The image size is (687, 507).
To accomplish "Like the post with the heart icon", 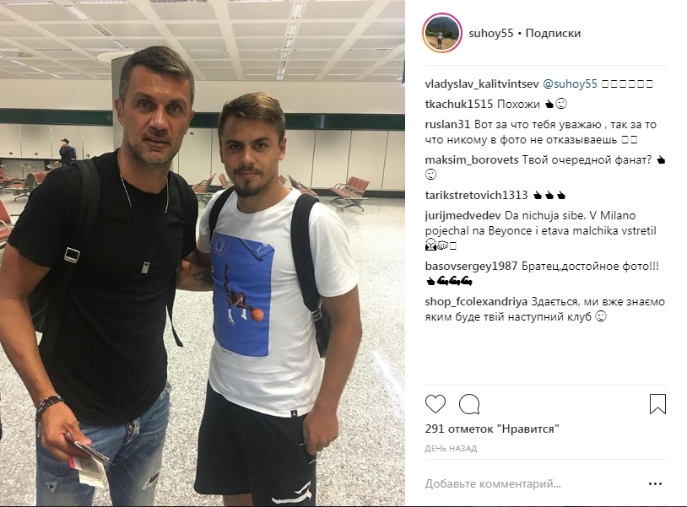I will pos(435,404).
